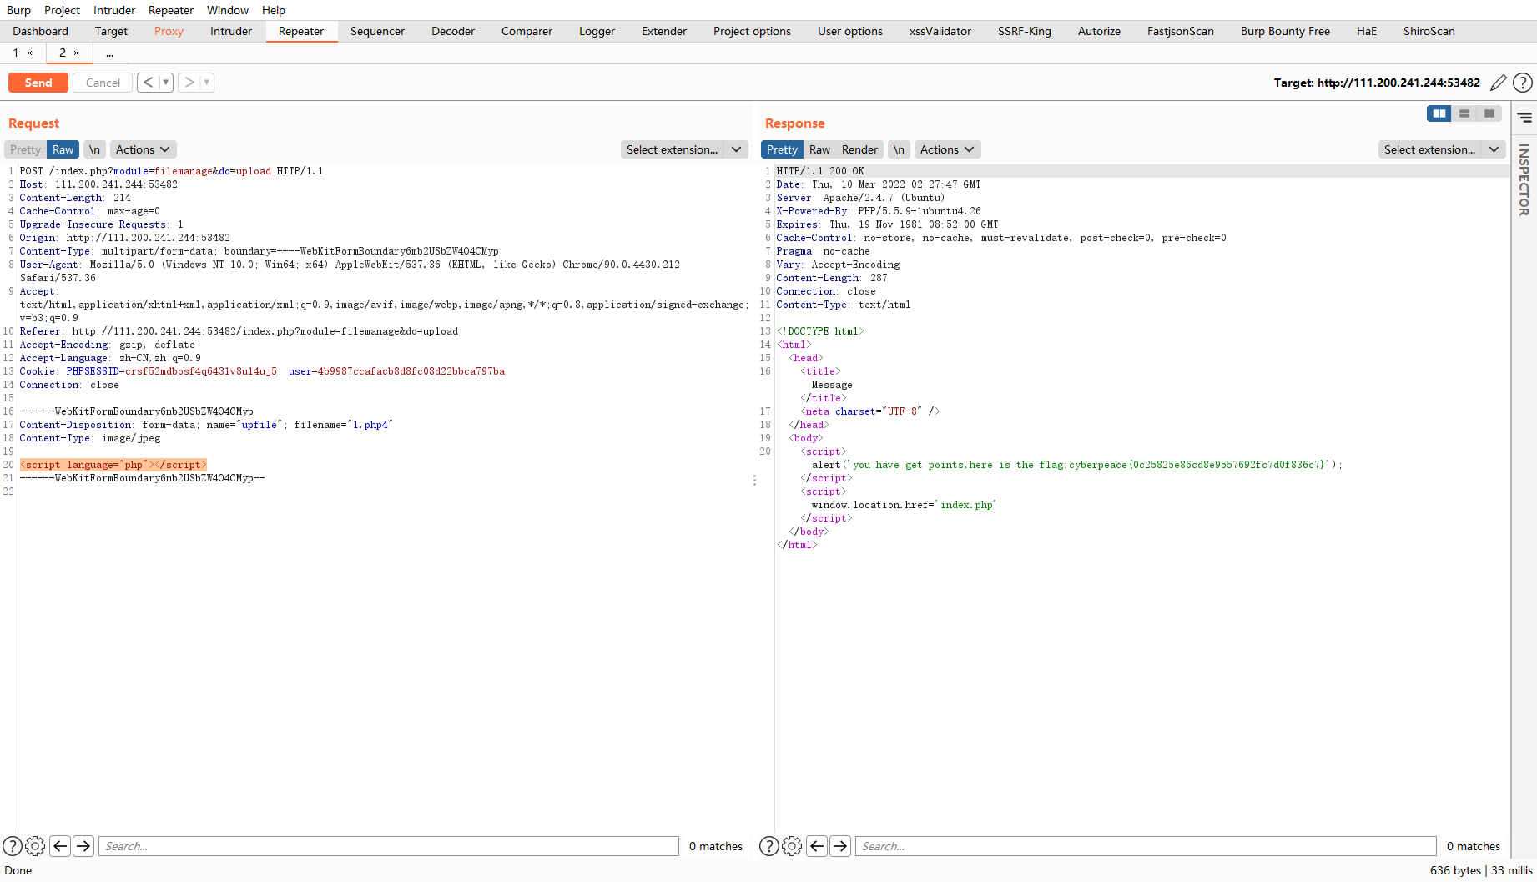Close Repeater sub-tab 1
The width and height of the screenshot is (1537, 882).
(x=30, y=53)
